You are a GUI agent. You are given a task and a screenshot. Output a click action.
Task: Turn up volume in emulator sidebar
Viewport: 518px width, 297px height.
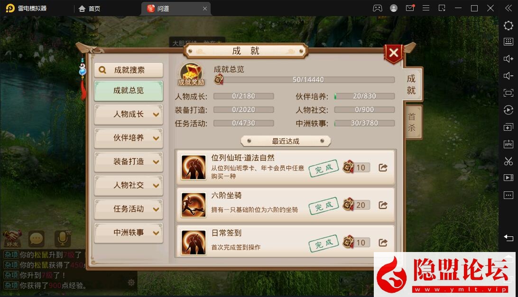(508, 59)
